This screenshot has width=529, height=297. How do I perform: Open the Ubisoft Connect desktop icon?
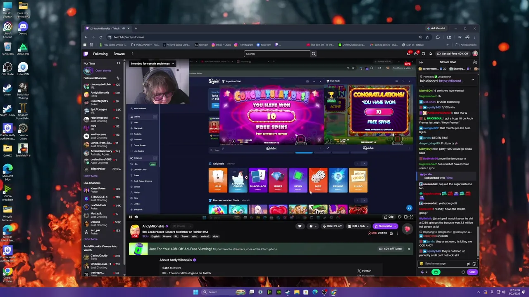click(x=7, y=29)
